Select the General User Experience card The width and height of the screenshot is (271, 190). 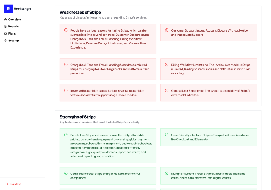[209, 93]
